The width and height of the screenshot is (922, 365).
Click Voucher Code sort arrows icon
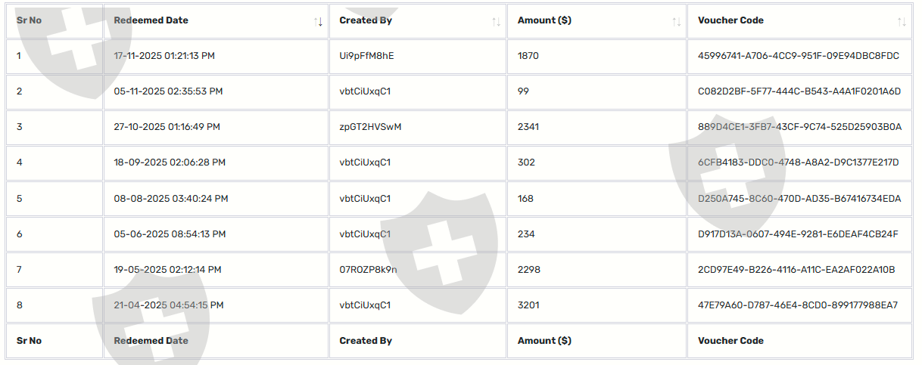[x=901, y=21]
